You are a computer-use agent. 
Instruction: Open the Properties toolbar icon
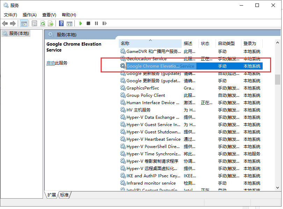pos(34,23)
